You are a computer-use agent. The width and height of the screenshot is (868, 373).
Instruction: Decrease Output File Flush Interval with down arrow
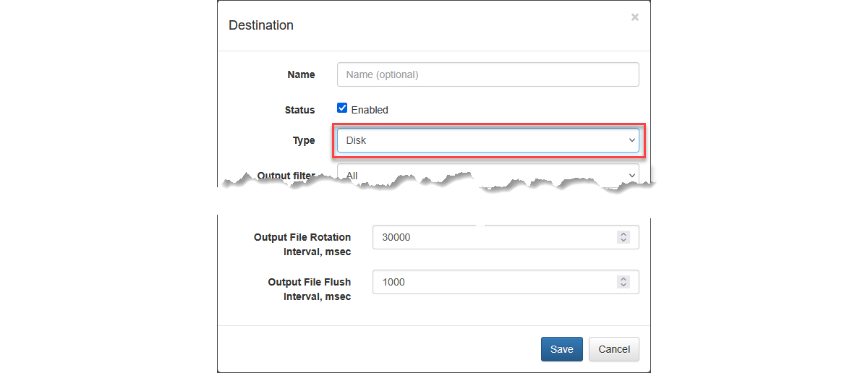[624, 286]
